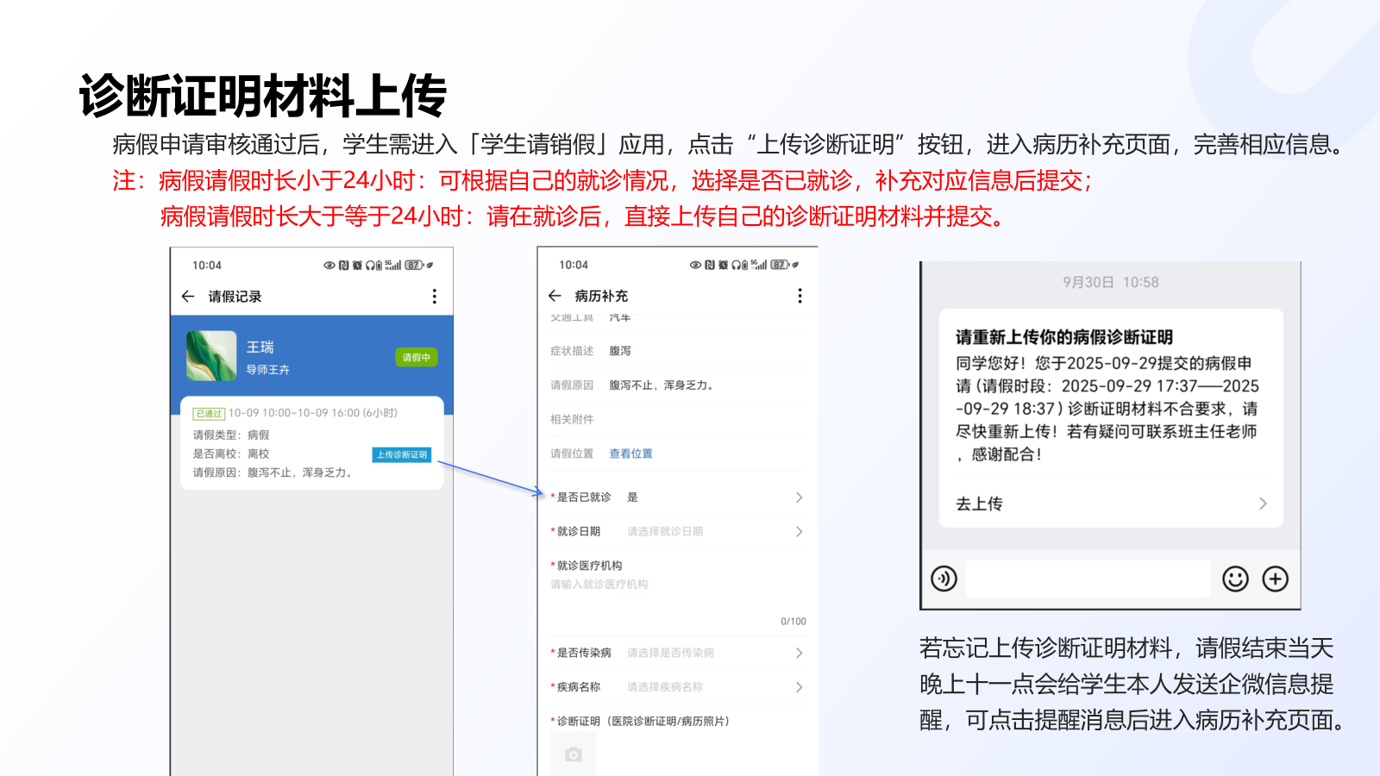Image resolution: width=1380 pixels, height=776 pixels.
Task: Tap 去上传 in the reminder card
Action: [x=1110, y=504]
